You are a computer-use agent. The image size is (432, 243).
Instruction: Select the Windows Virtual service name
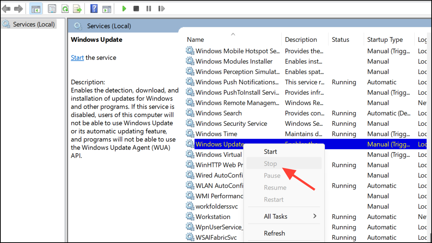tap(219, 155)
